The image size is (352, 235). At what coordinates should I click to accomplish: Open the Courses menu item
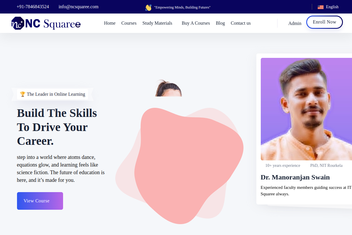[x=129, y=23]
